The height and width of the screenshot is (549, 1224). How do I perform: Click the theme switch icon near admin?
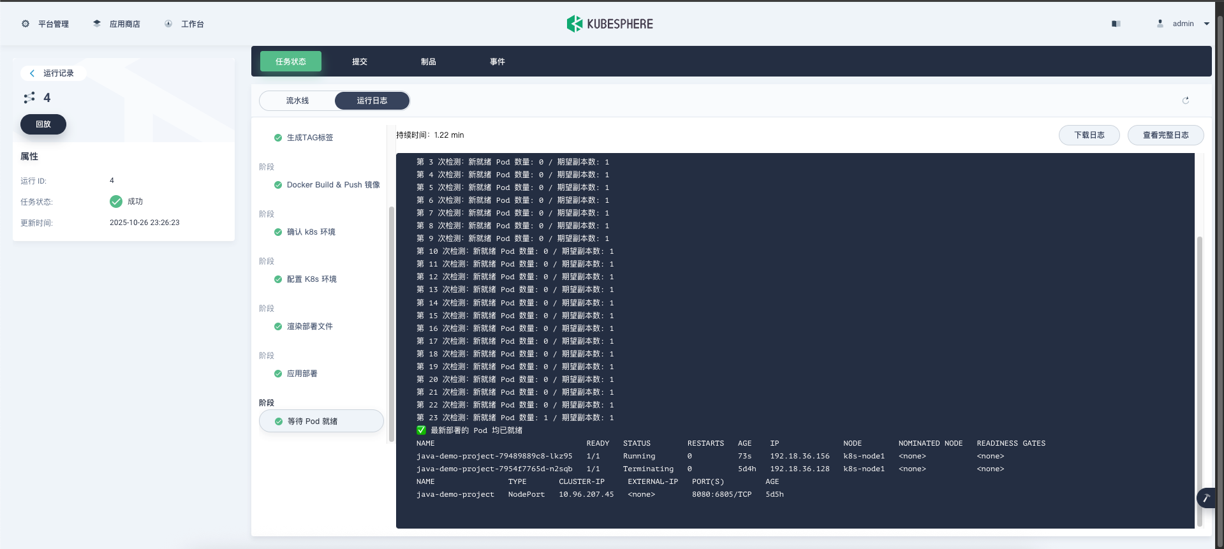1116,24
